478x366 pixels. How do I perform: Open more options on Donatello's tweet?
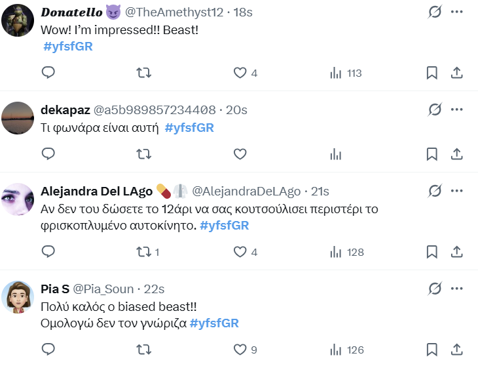[x=457, y=12]
